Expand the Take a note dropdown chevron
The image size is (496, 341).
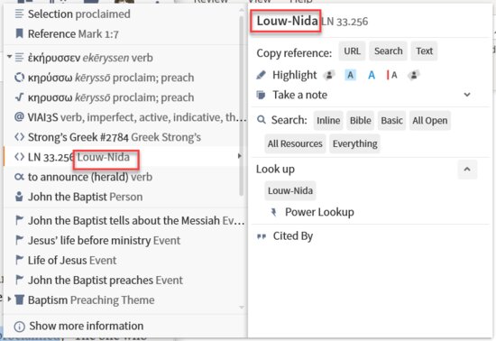[467, 95]
